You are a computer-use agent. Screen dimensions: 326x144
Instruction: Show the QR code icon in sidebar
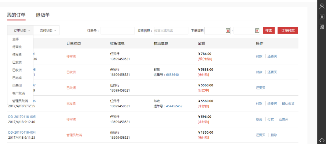pos(322,27)
